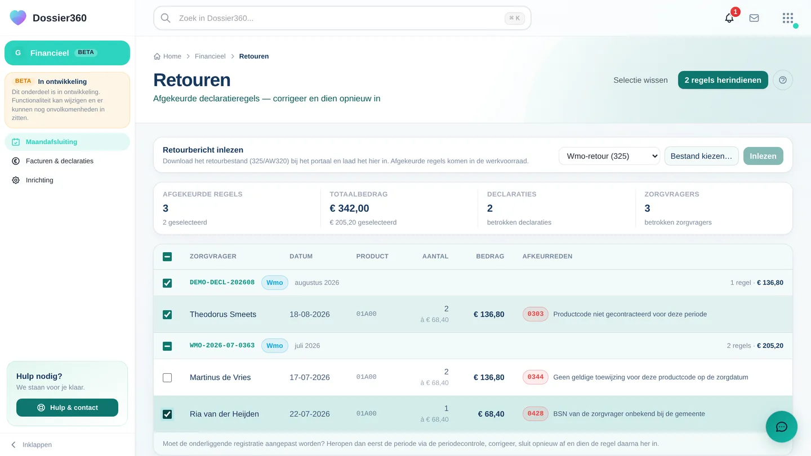Click rejection code 0344 badge
This screenshot has width=811, height=456.
point(536,377)
